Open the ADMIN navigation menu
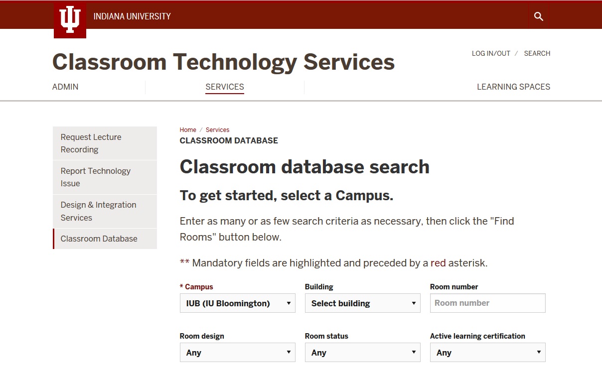This screenshot has width=602, height=375. [x=65, y=87]
